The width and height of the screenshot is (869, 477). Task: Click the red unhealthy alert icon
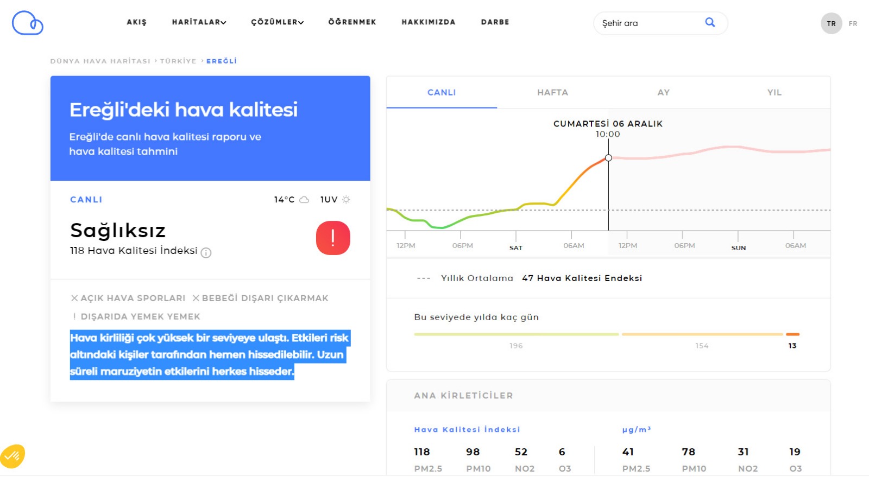333,238
